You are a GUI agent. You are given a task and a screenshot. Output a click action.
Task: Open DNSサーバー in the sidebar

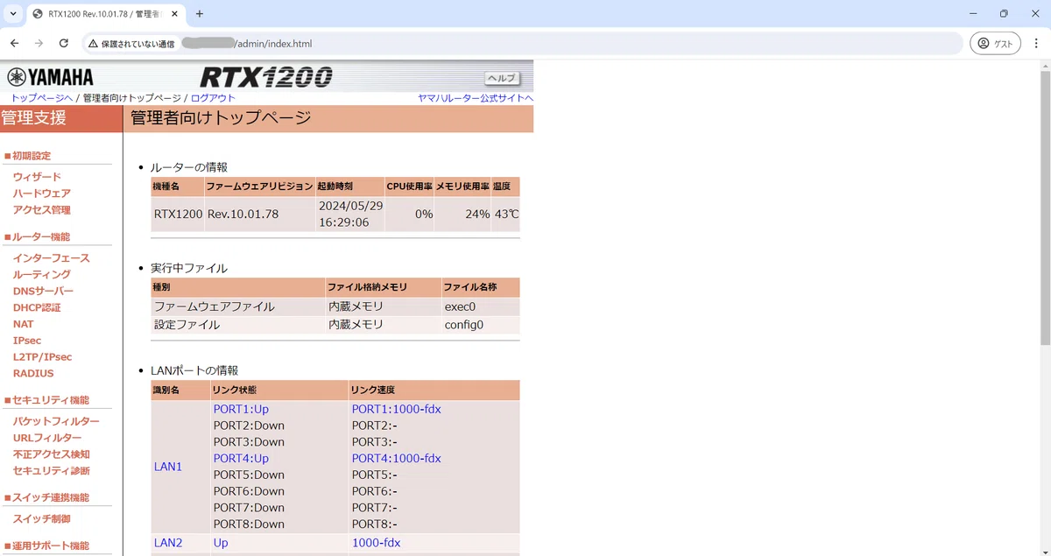coord(43,292)
